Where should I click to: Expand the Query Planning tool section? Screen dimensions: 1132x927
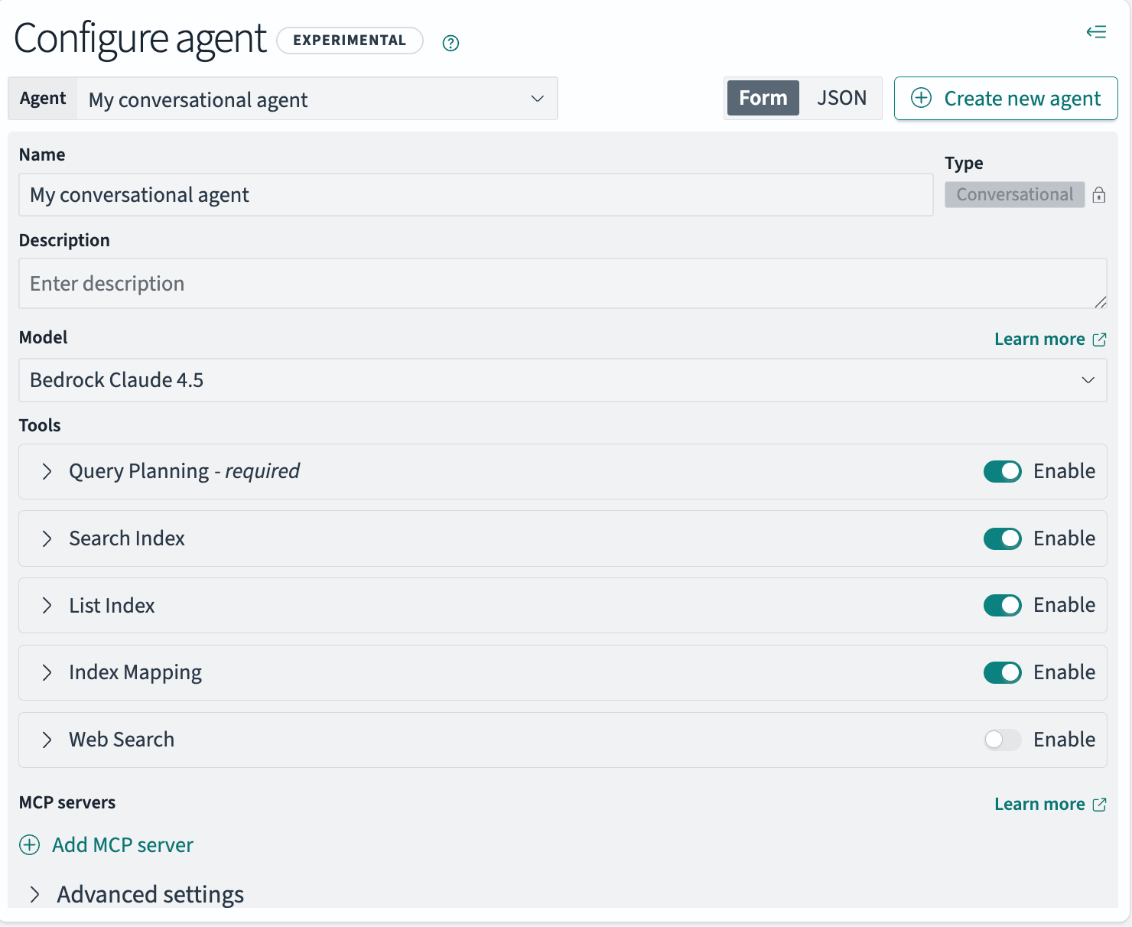(47, 471)
